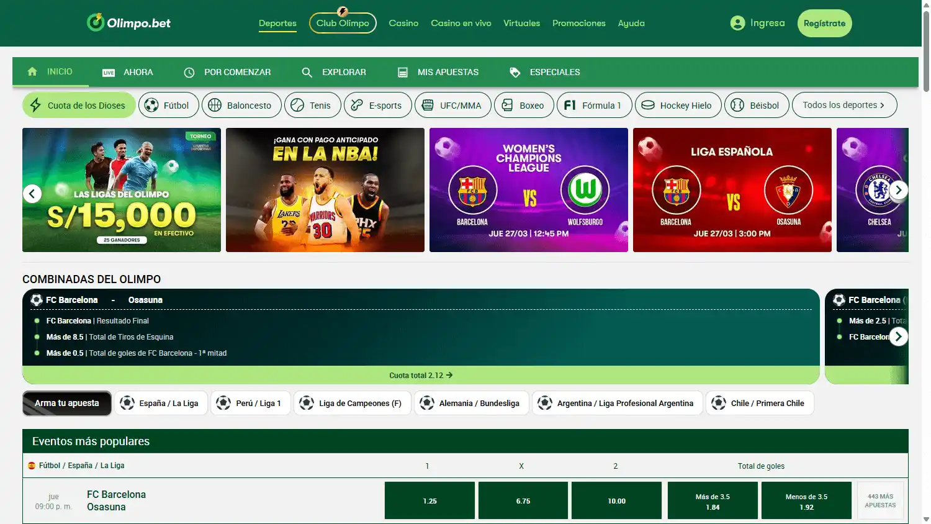
Task: Open 443 más apuestas for Barcelona match
Action: (880, 500)
